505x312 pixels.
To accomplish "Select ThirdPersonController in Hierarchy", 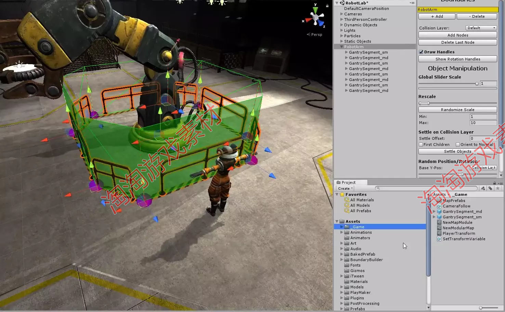I will 365,19.
